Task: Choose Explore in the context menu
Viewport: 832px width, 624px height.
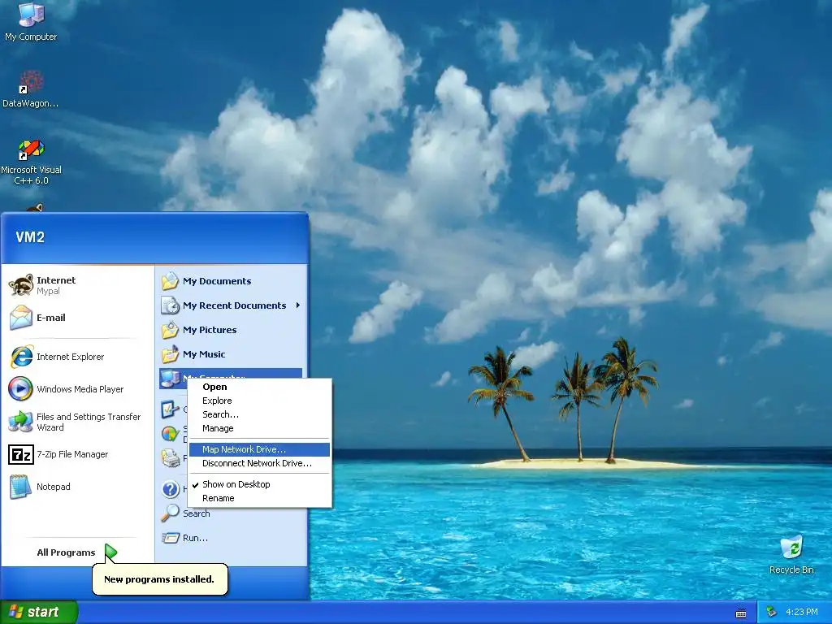Action: 259,401
